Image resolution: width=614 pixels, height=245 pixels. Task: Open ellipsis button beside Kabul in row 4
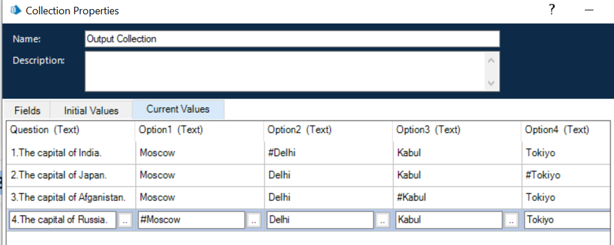tap(511, 220)
